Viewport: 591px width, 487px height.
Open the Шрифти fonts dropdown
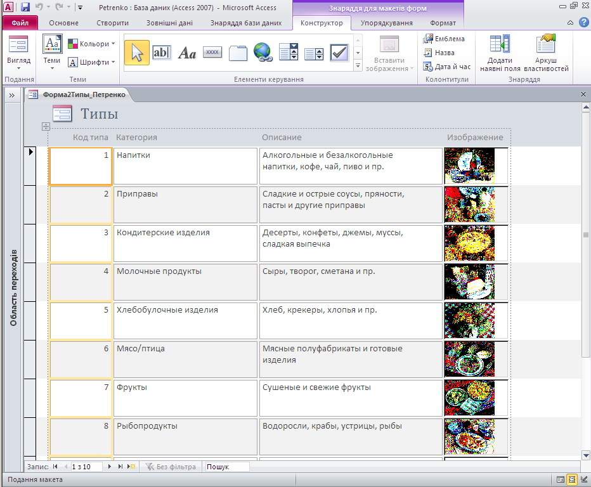point(91,62)
